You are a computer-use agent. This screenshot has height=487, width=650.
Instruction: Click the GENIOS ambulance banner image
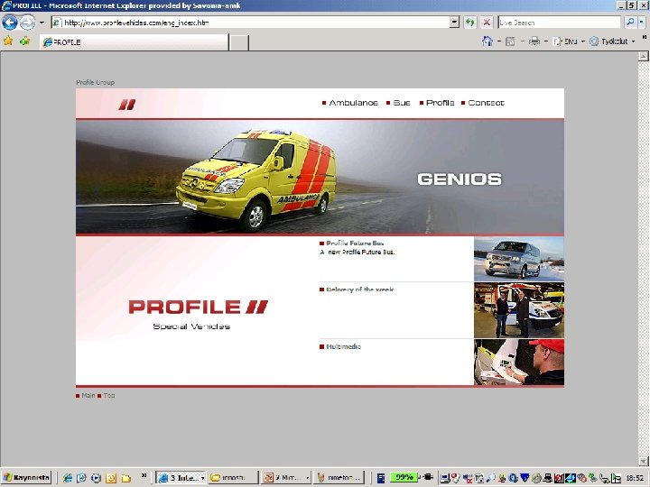point(320,177)
